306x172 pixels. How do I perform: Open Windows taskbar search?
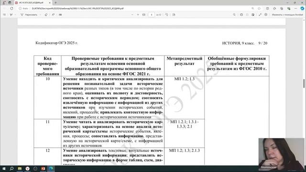pos(11,169)
